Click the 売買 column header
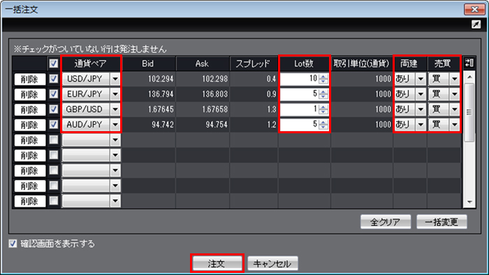This screenshot has width=489, height=275. [x=443, y=64]
